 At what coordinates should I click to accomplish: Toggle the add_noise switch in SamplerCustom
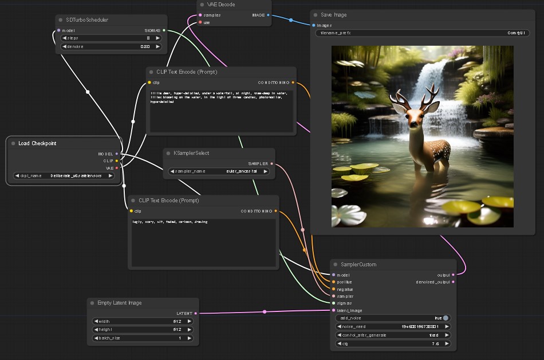[x=445, y=318]
